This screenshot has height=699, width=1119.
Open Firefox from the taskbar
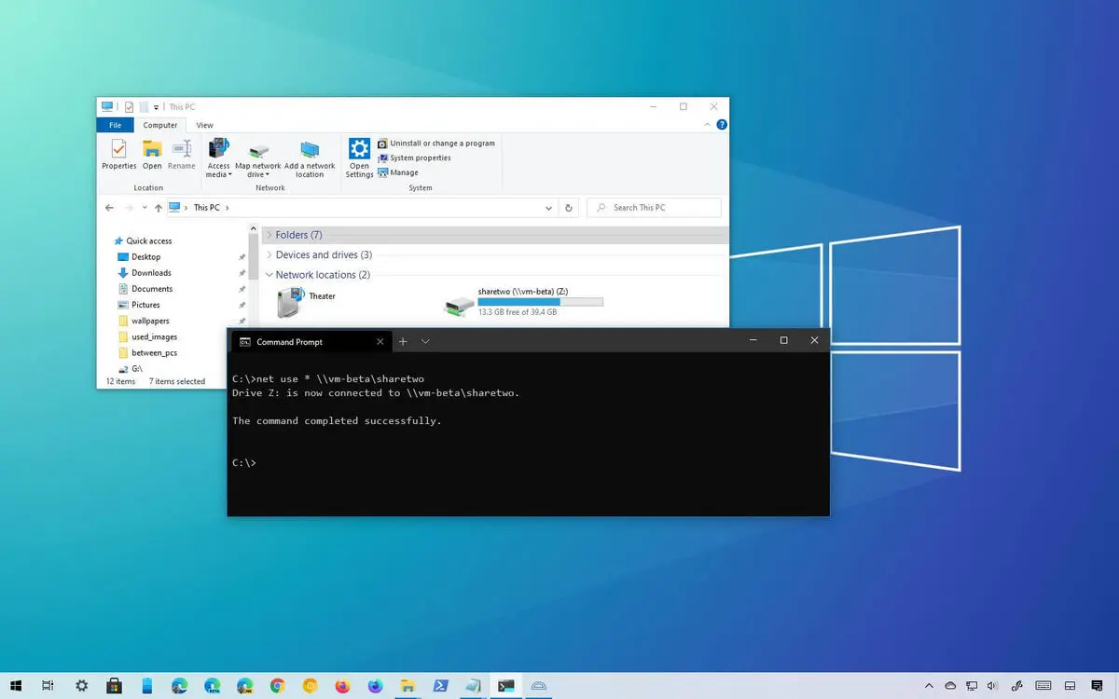(342, 686)
